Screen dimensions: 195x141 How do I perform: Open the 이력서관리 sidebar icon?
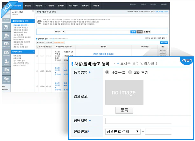[6, 53]
